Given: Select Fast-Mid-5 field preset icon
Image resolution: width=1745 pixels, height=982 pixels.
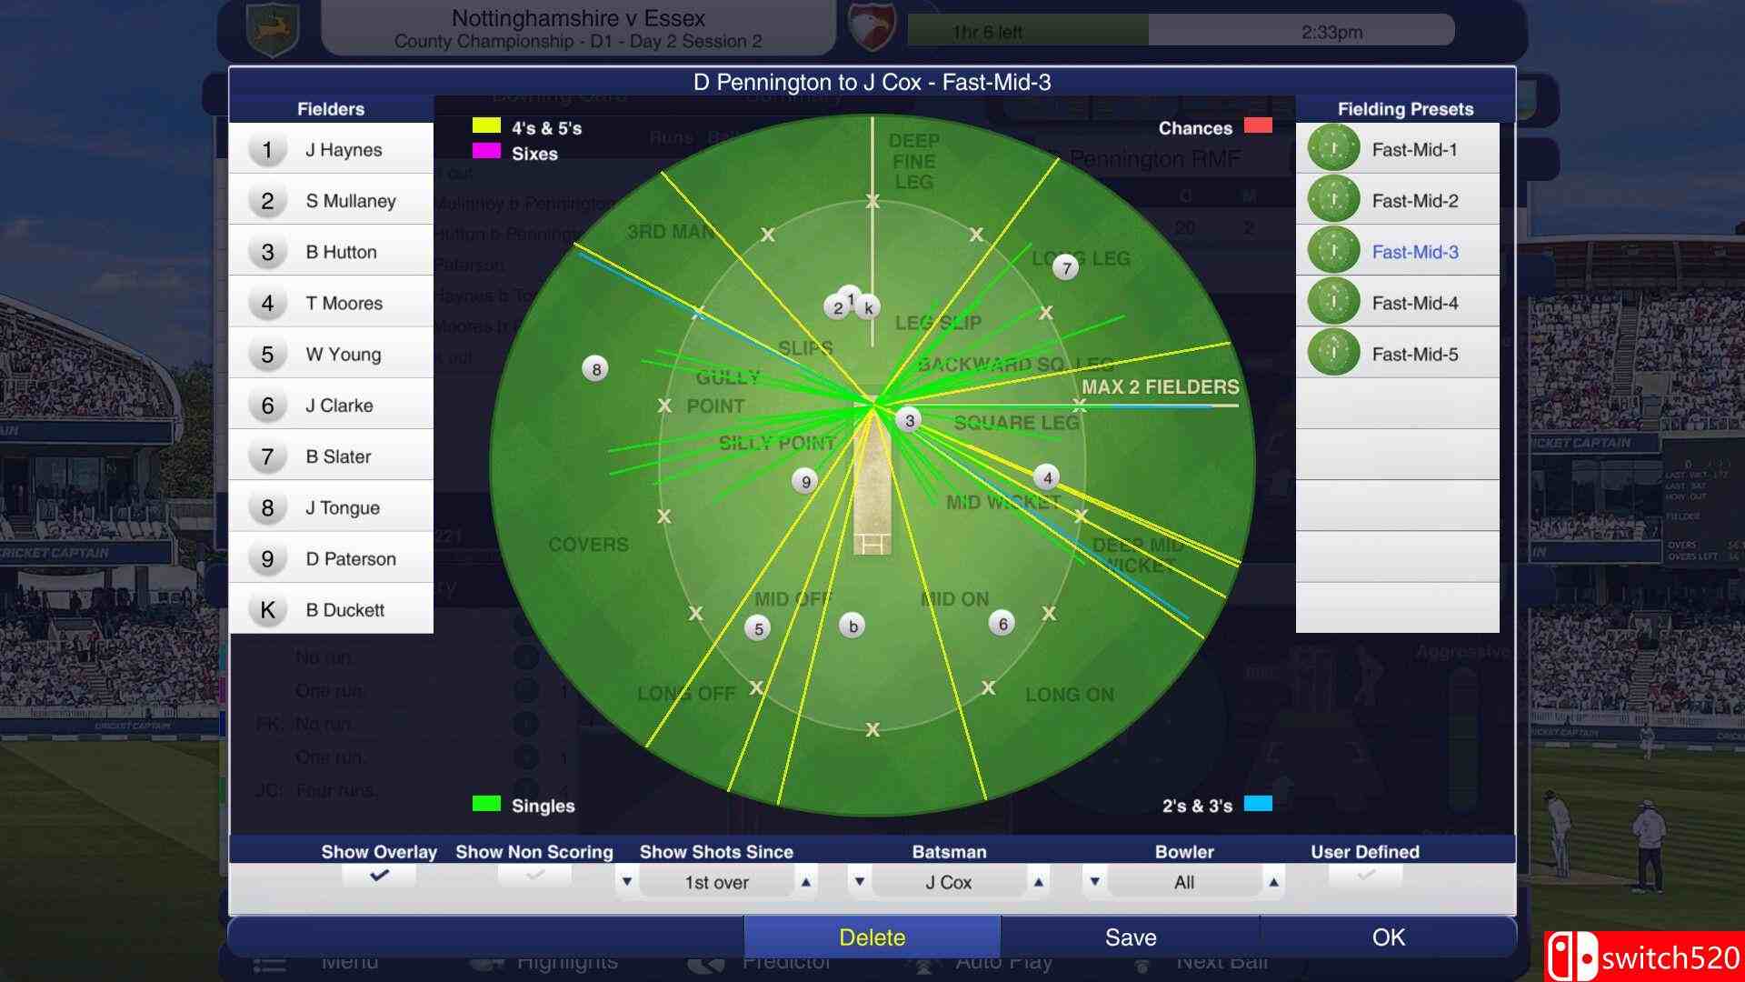Looking at the screenshot, I should (1333, 354).
